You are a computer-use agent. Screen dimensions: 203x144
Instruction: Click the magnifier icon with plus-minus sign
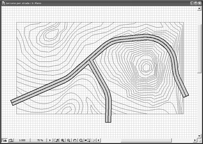(x=56, y=140)
